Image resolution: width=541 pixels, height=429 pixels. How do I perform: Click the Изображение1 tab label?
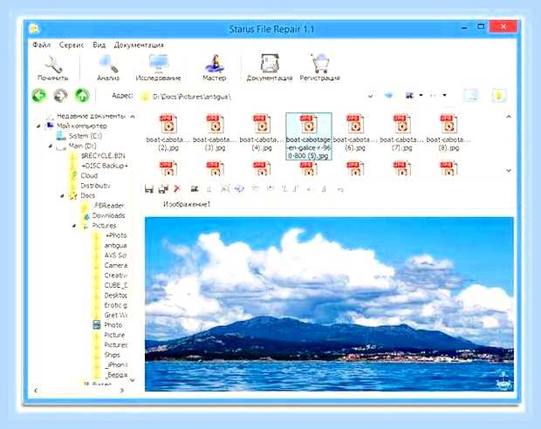187,204
